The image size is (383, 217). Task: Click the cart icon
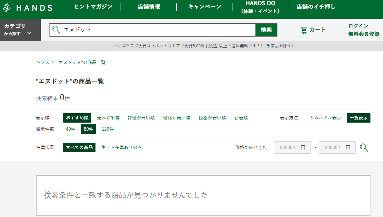(304, 30)
